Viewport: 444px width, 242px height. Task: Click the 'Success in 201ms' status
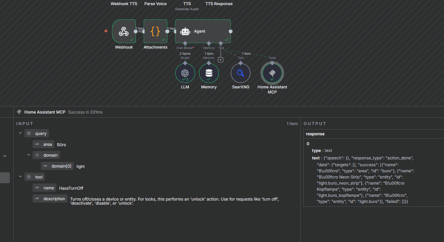pyautogui.click(x=85, y=112)
